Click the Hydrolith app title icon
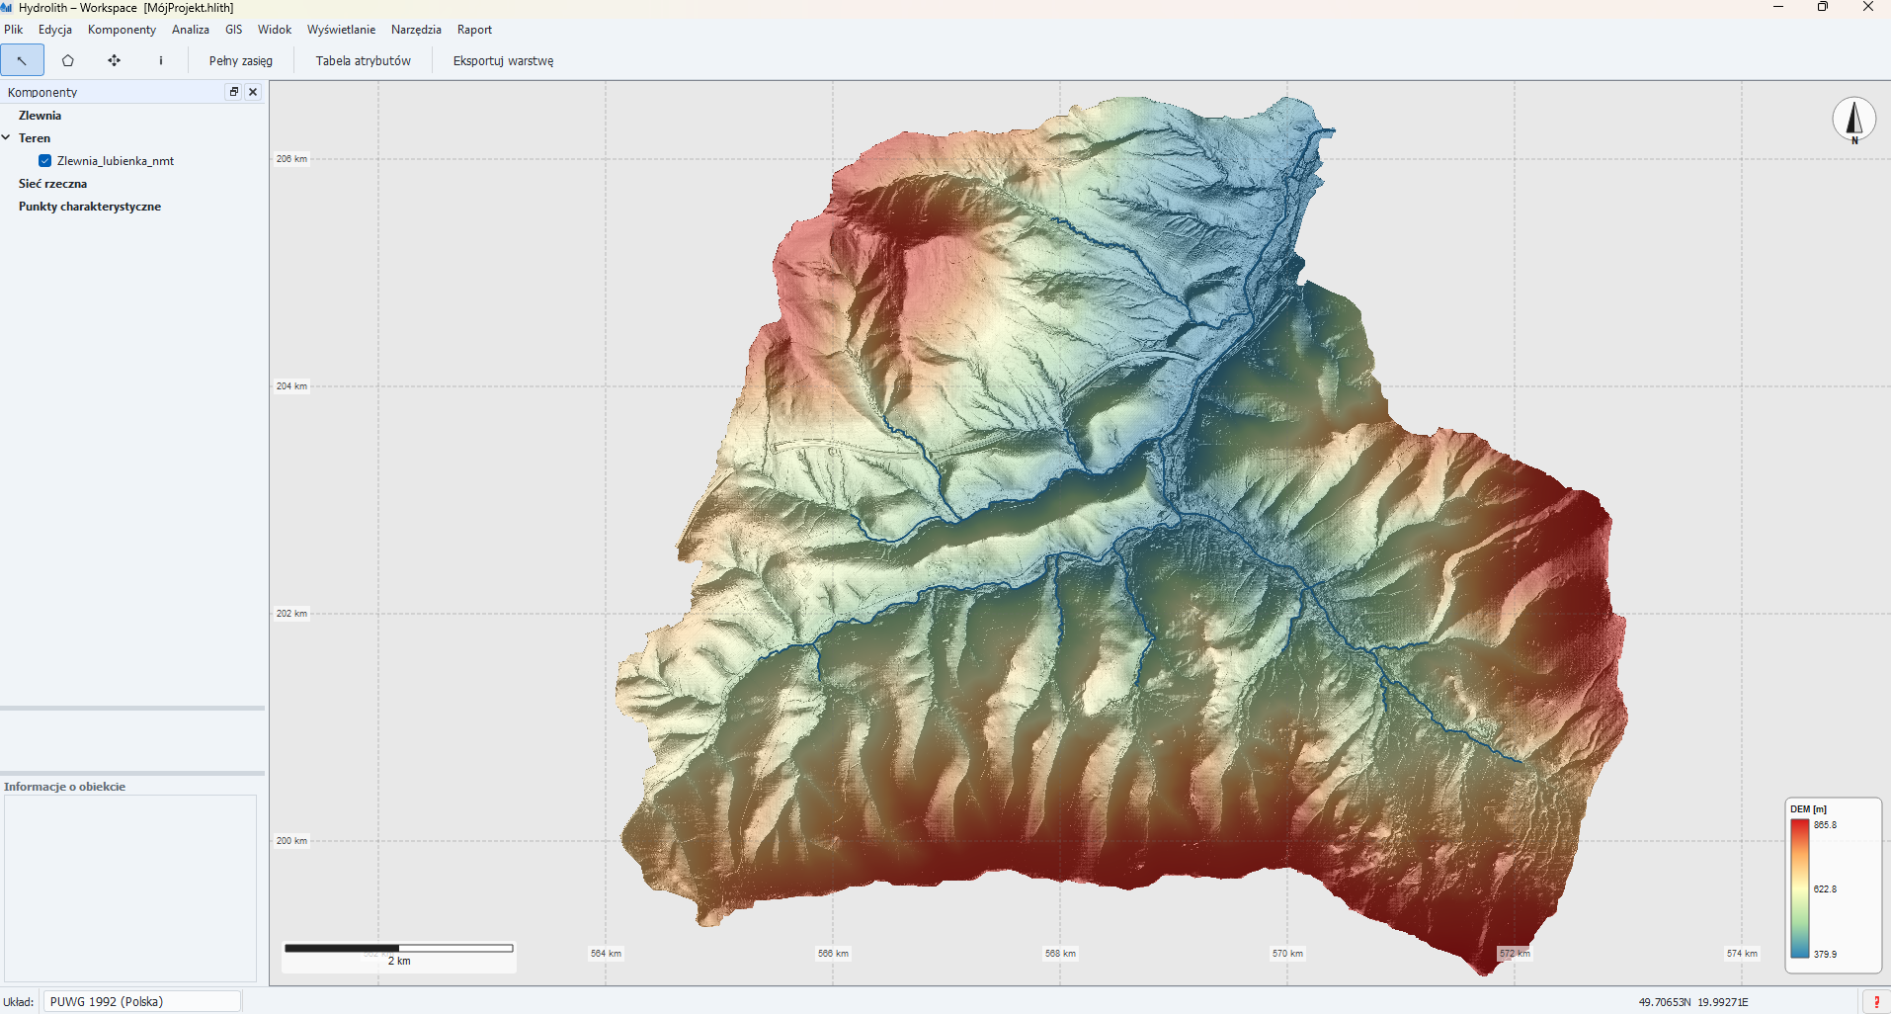This screenshot has width=1891, height=1014. point(7,7)
